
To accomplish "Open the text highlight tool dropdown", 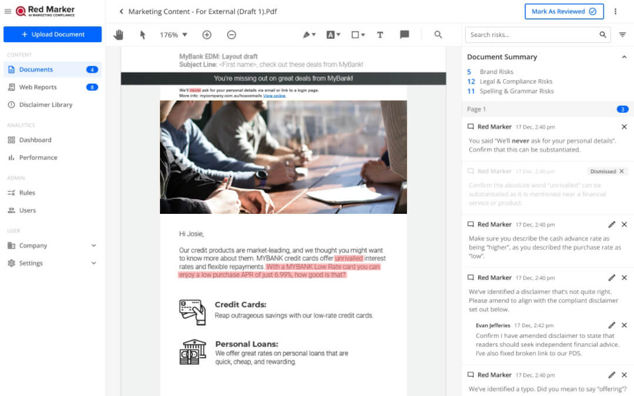I will tap(333, 35).
